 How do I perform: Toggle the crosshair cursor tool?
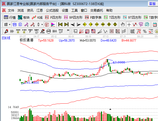coord(129,24)
